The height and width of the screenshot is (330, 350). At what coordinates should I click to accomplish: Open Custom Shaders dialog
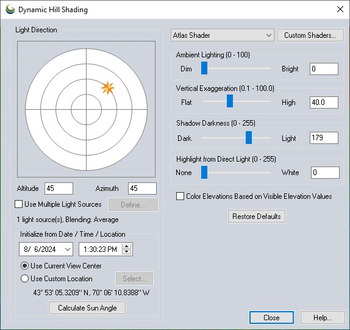[x=310, y=35]
